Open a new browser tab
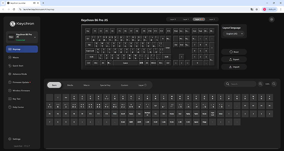The image size is (284, 151). coord(43,3)
